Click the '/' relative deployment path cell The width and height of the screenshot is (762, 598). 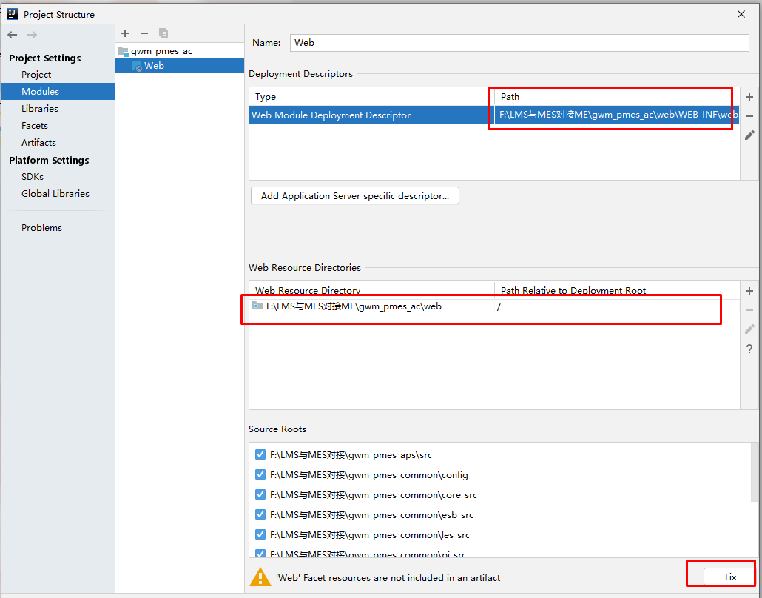coord(617,306)
